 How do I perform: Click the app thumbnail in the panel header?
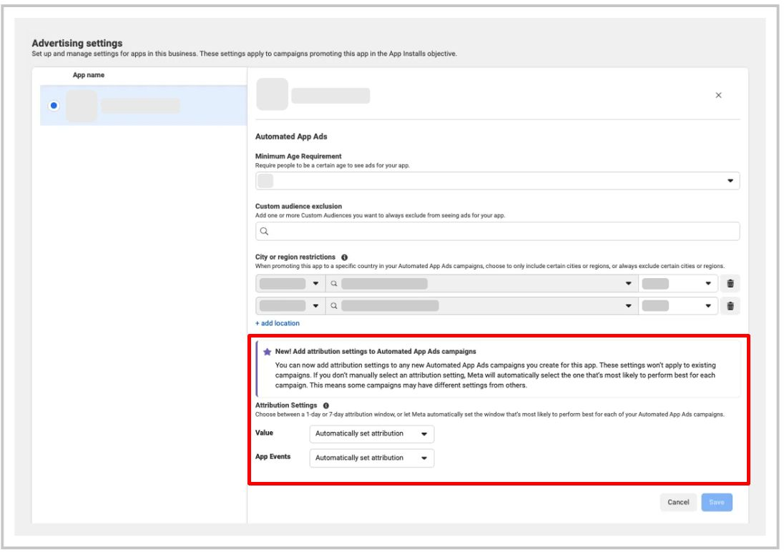pos(272,94)
